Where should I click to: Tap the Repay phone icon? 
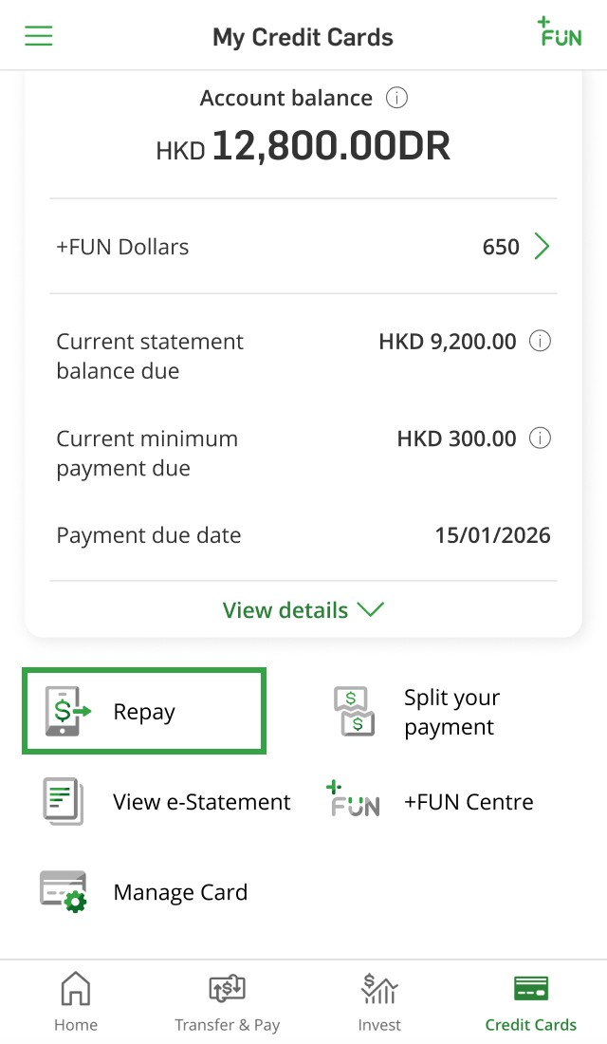tap(66, 712)
